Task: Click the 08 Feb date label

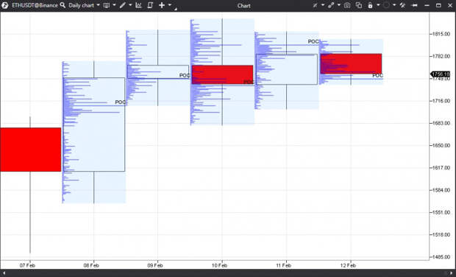Action: tap(91, 265)
